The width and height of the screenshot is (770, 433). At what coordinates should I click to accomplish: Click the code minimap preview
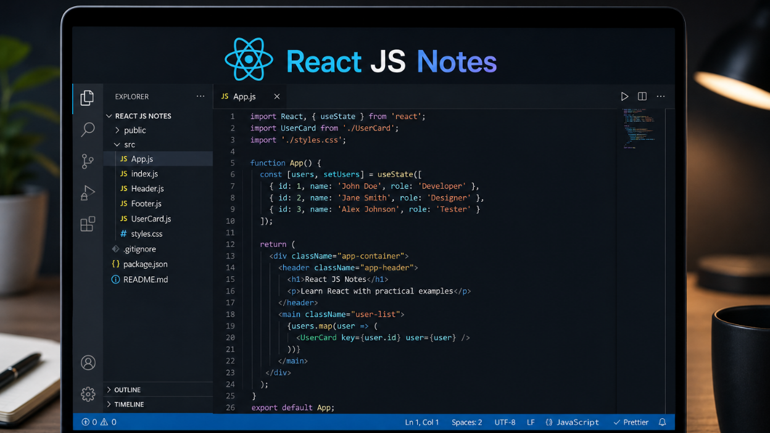(x=639, y=128)
